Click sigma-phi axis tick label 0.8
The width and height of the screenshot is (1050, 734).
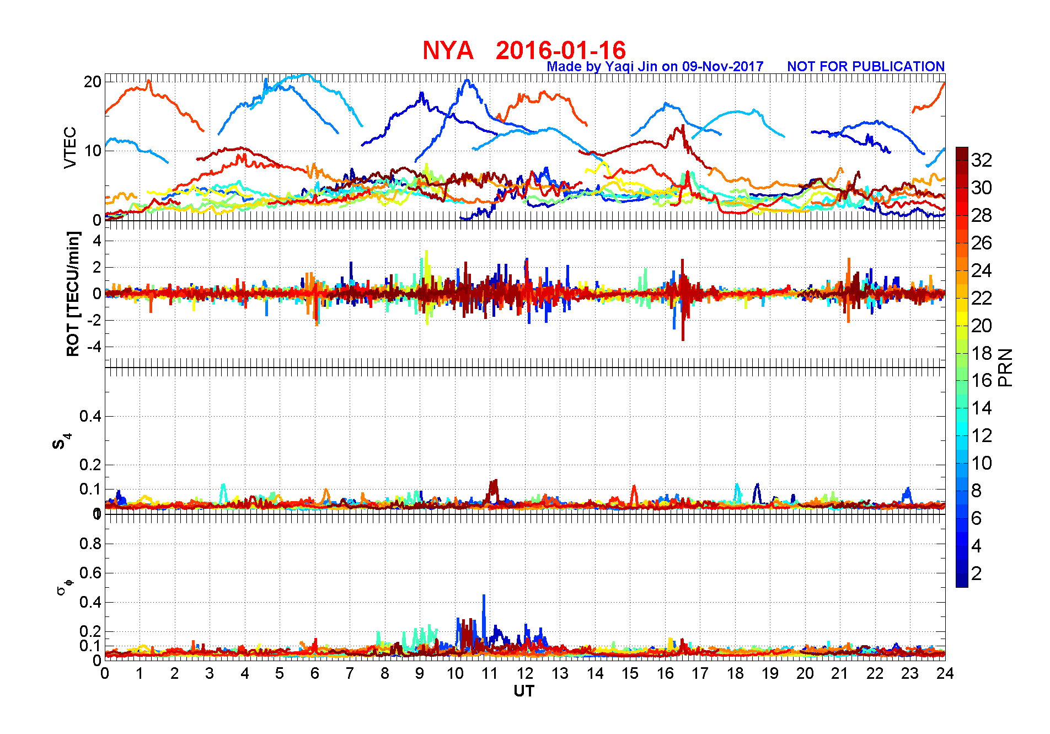tap(90, 544)
